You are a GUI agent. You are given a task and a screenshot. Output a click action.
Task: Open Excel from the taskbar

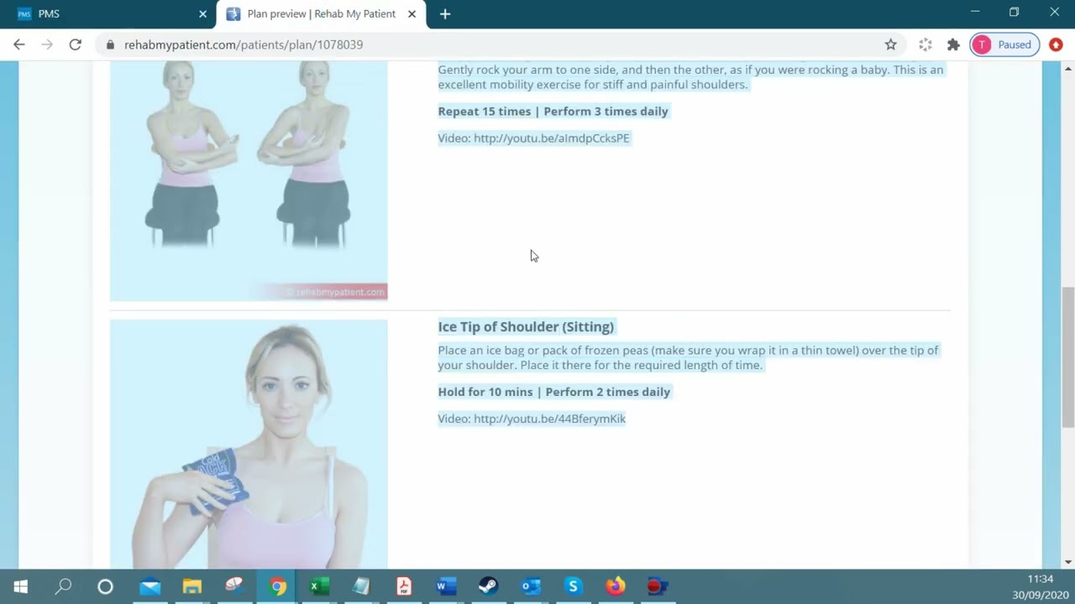[x=319, y=586]
